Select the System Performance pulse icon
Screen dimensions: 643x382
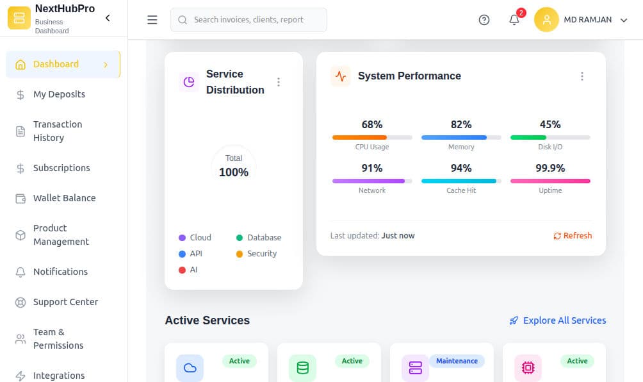click(341, 76)
